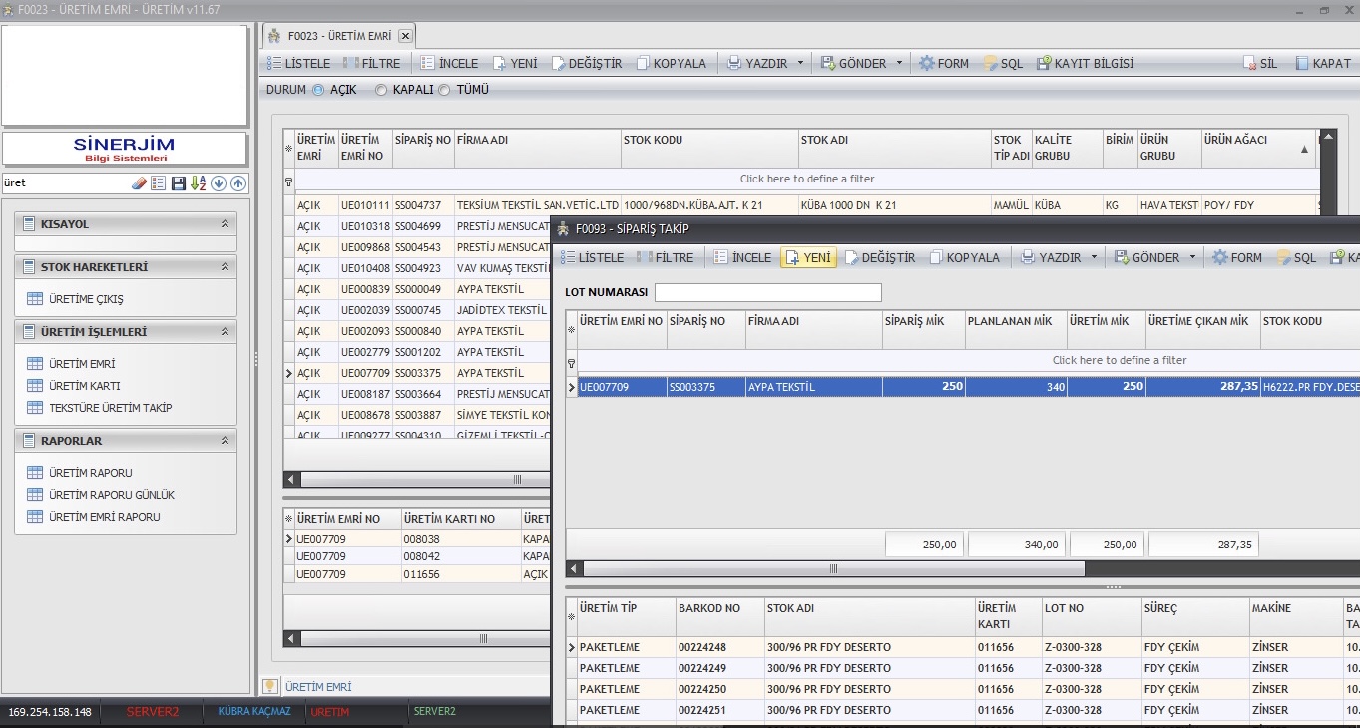1360x728 pixels.
Task: Collapse the STOK HAREKETLERİ sidebar panel
Action: coord(225,267)
